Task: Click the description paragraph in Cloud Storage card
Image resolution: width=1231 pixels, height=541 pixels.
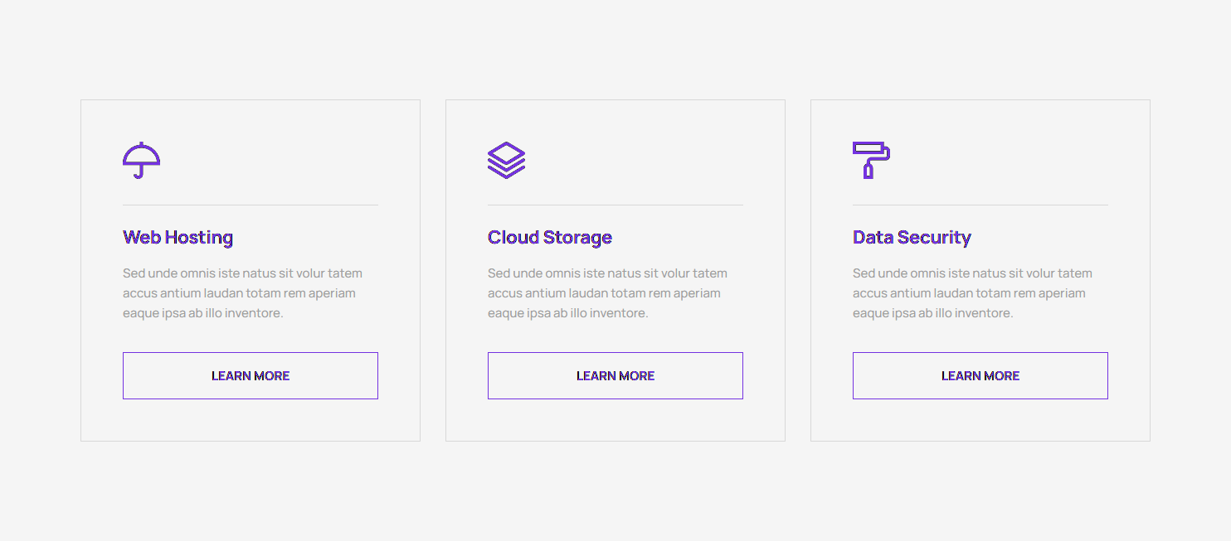Action: point(607,293)
